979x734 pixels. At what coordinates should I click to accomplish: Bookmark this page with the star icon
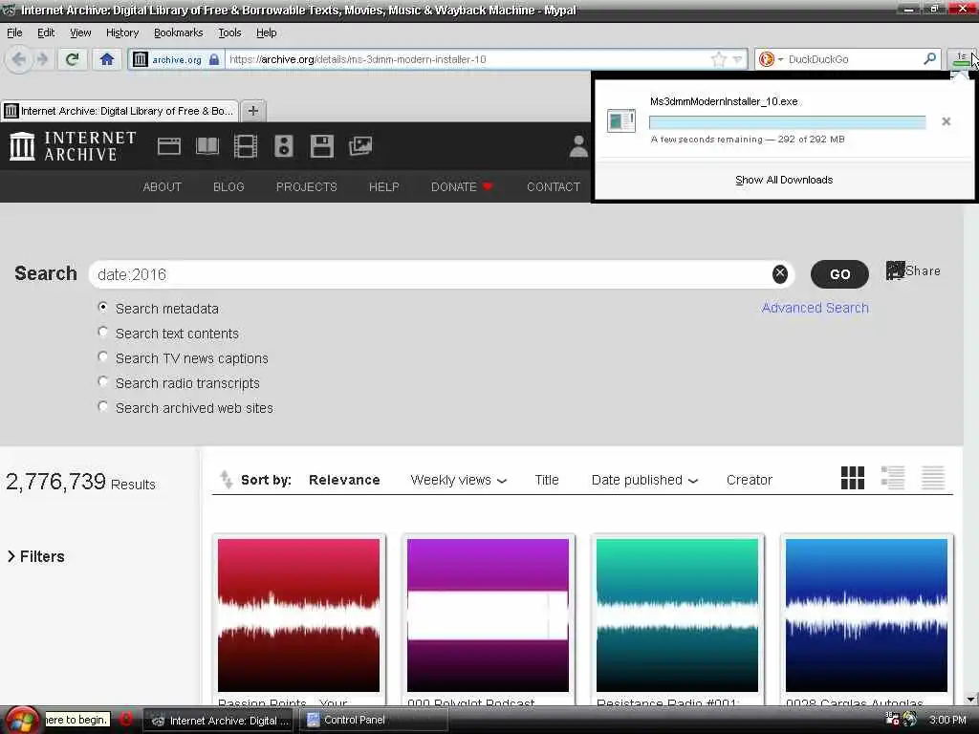point(719,59)
